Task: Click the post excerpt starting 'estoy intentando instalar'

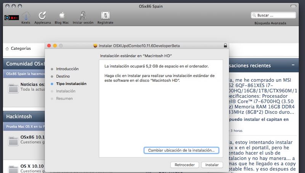Action: 262,156
